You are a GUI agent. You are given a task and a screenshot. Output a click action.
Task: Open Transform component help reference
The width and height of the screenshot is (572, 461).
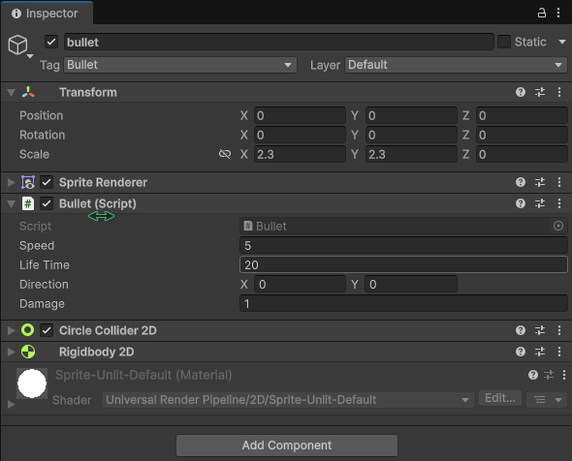coord(521,92)
